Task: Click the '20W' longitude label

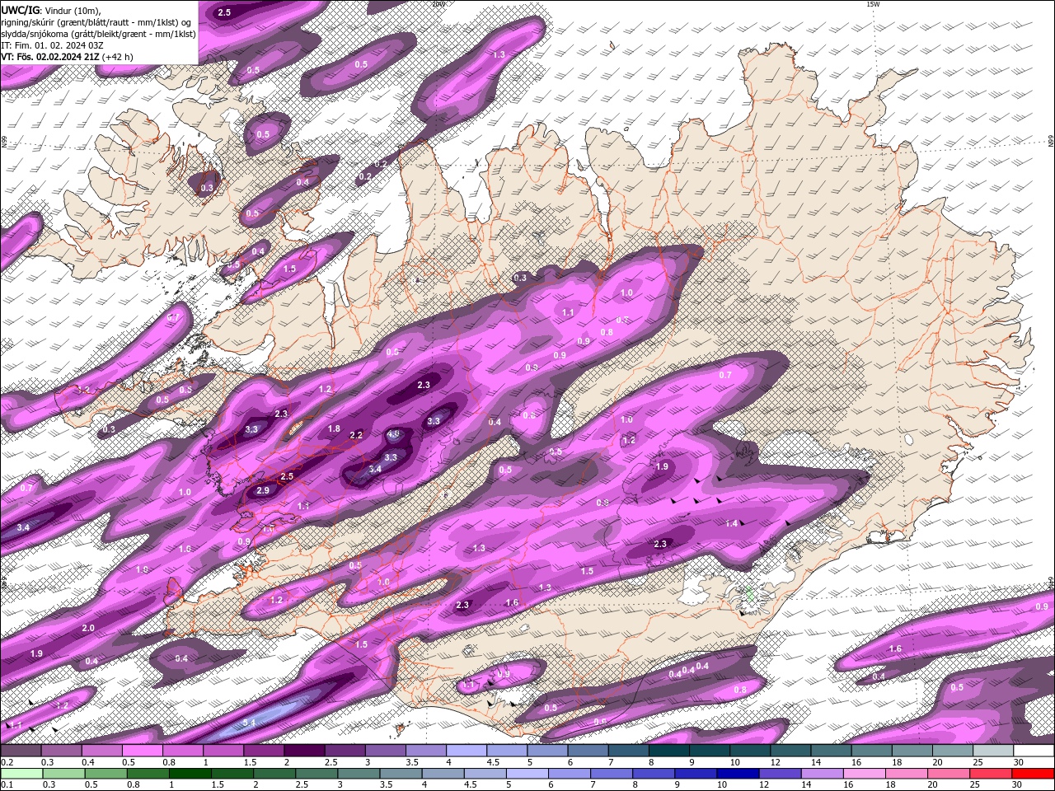Action: click(438, 4)
